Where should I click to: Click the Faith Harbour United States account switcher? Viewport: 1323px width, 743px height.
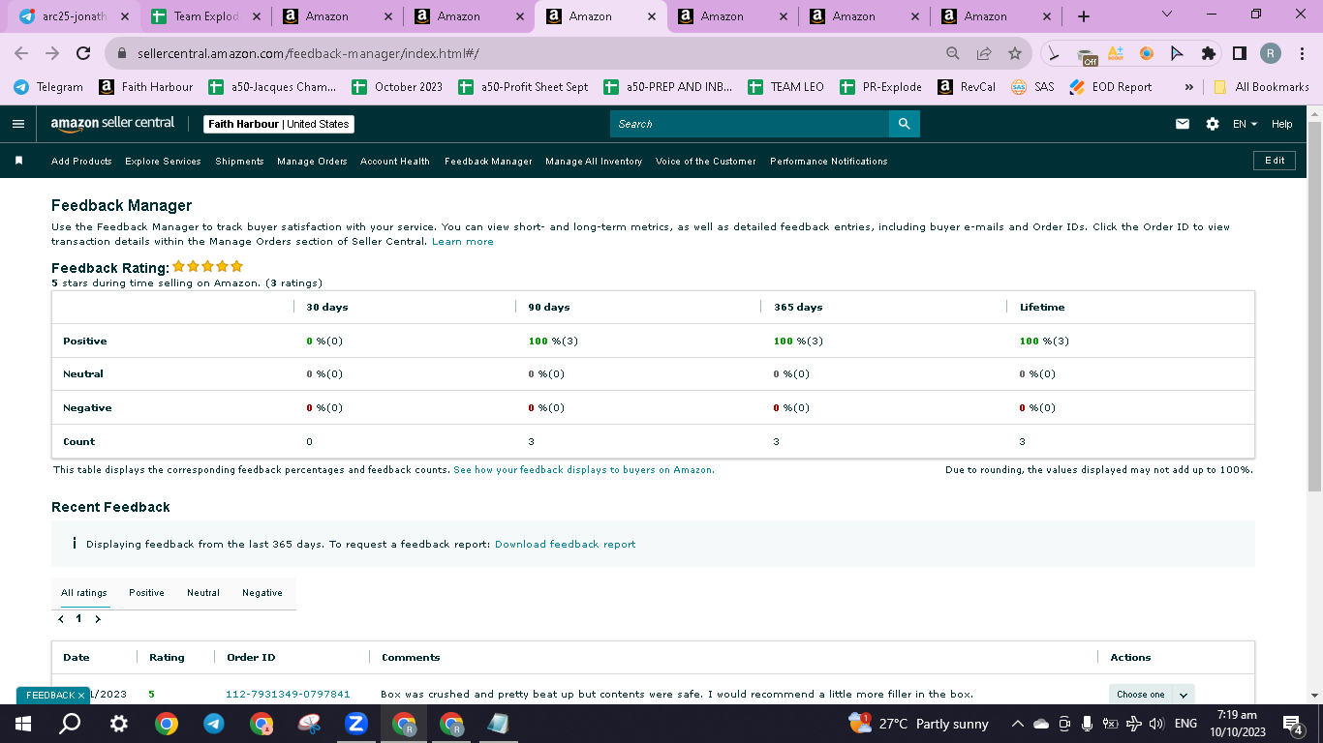coord(279,124)
